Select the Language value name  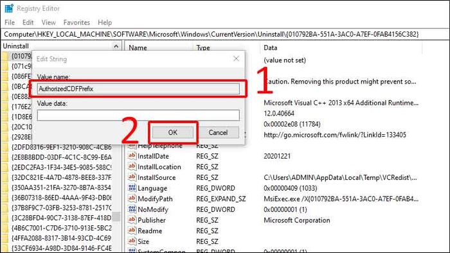152,188
